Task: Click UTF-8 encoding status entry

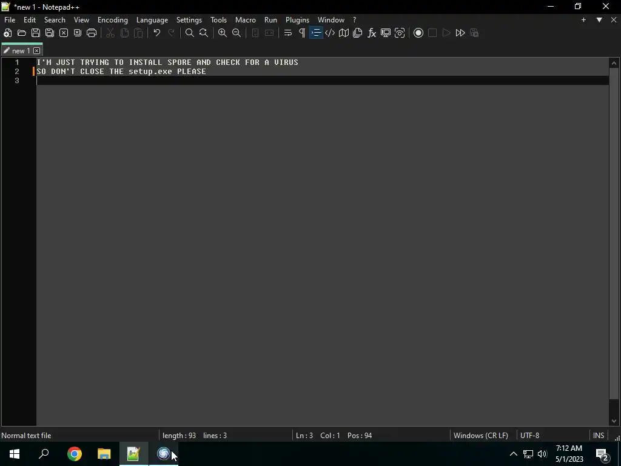Action: pos(529,436)
